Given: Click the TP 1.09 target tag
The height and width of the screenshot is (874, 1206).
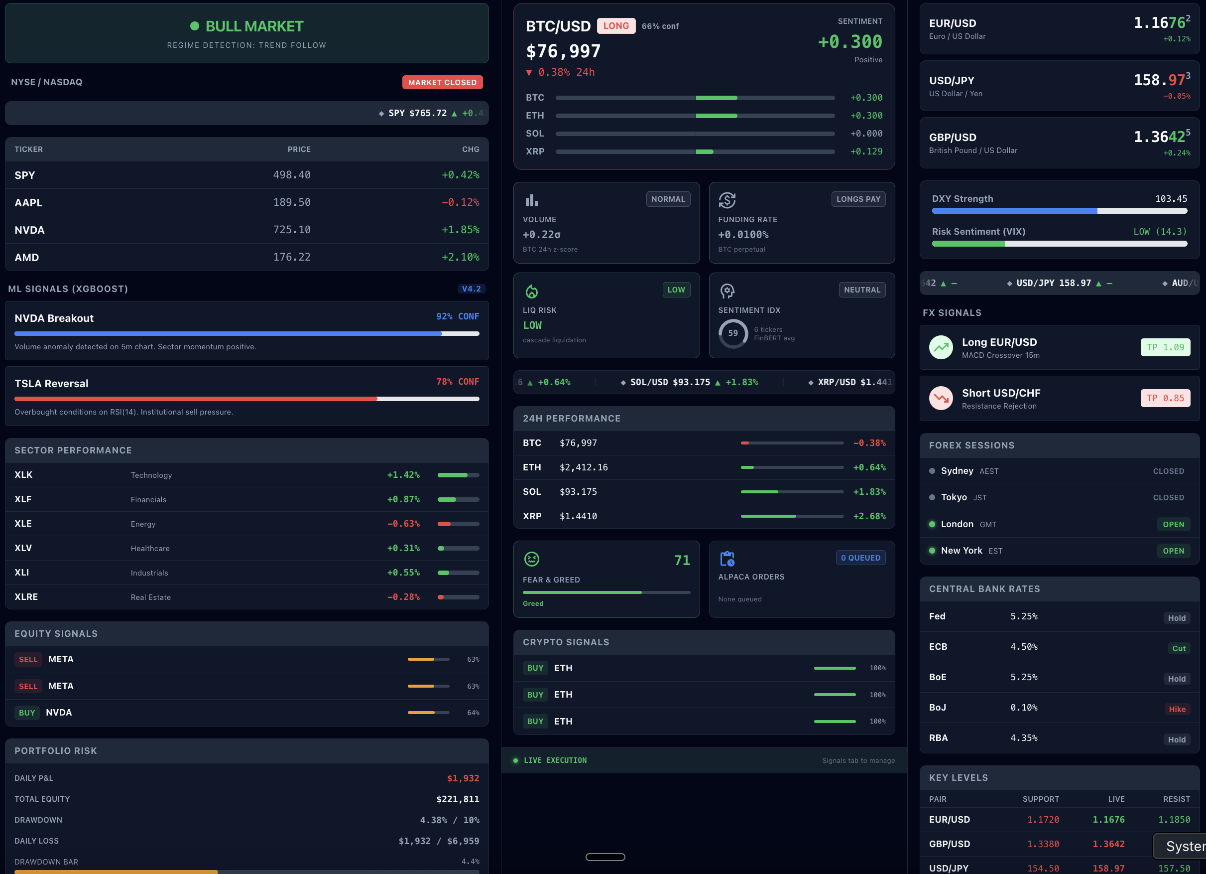Looking at the screenshot, I should coord(1165,348).
